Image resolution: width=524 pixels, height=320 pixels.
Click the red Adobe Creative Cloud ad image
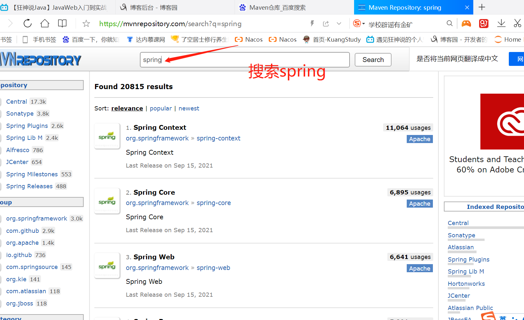click(502, 121)
